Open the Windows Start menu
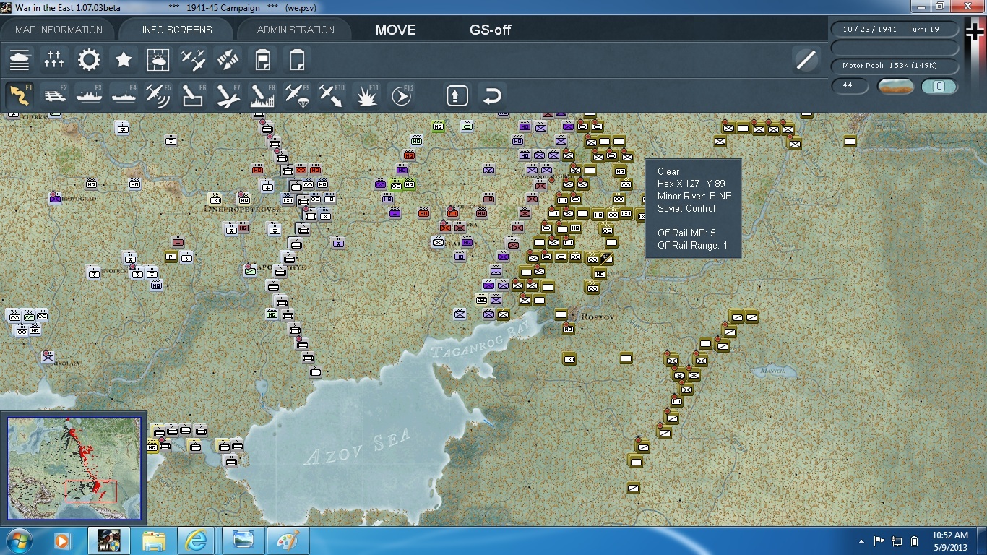Viewport: 987px width, 555px height. coord(19,541)
